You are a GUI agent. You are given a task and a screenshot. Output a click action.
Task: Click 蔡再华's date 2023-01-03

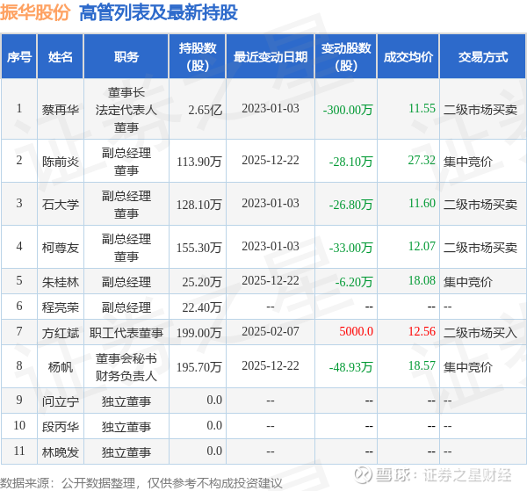[x=271, y=108]
